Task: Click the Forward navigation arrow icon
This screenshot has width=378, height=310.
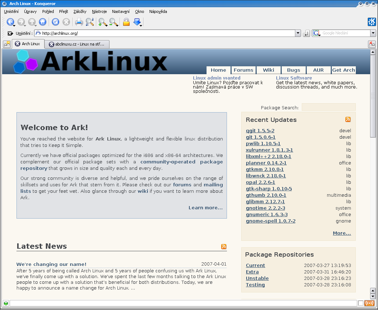Action: point(21,22)
